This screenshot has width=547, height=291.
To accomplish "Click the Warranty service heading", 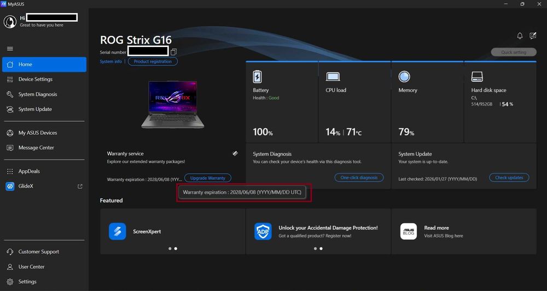I will [125, 153].
